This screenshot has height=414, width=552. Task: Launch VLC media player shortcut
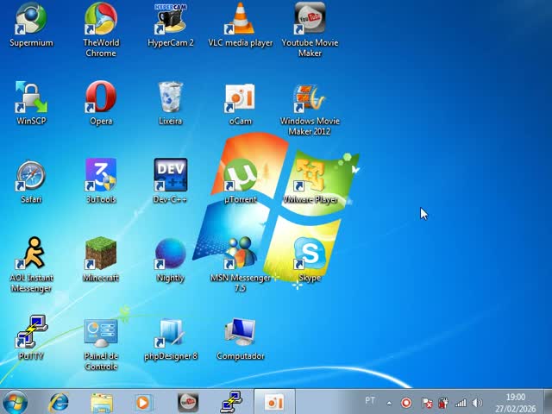coord(240,21)
